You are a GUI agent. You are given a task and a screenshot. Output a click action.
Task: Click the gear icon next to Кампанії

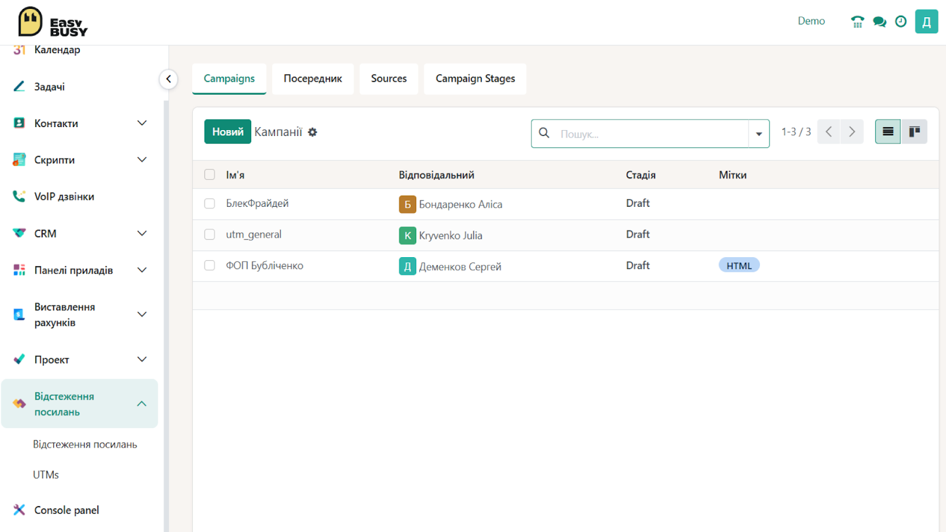coord(313,132)
